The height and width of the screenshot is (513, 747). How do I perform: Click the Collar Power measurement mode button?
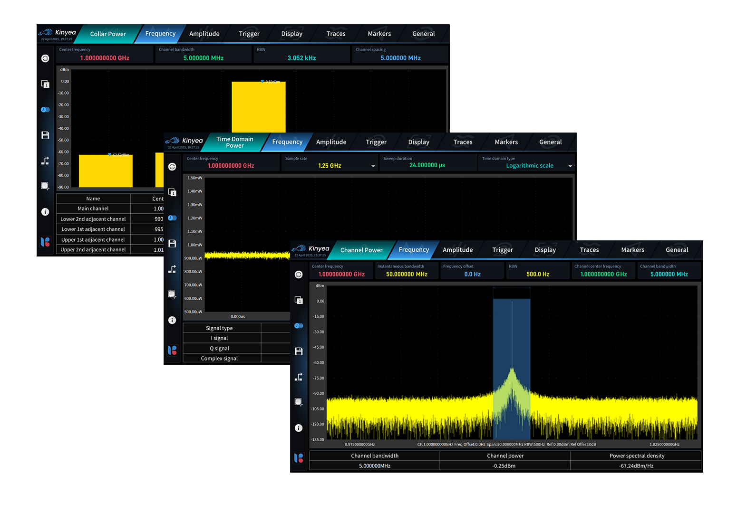coord(108,34)
